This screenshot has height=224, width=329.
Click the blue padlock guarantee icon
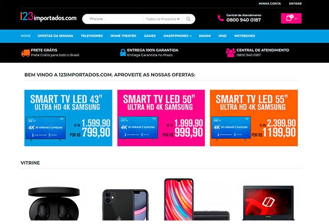(123, 52)
